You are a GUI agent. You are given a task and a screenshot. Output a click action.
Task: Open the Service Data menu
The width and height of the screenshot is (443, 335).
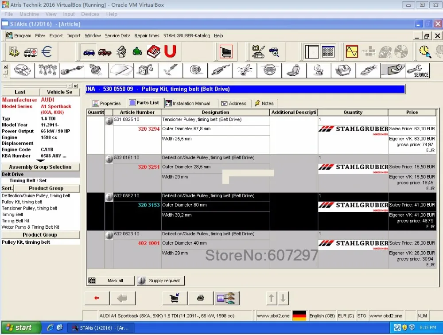pos(117,35)
